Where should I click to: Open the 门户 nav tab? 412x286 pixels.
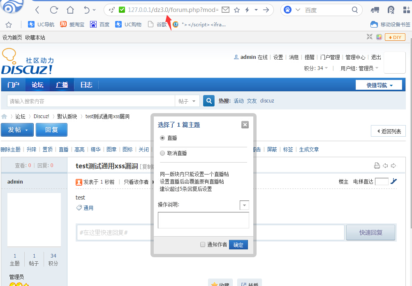(x=14, y=85)
